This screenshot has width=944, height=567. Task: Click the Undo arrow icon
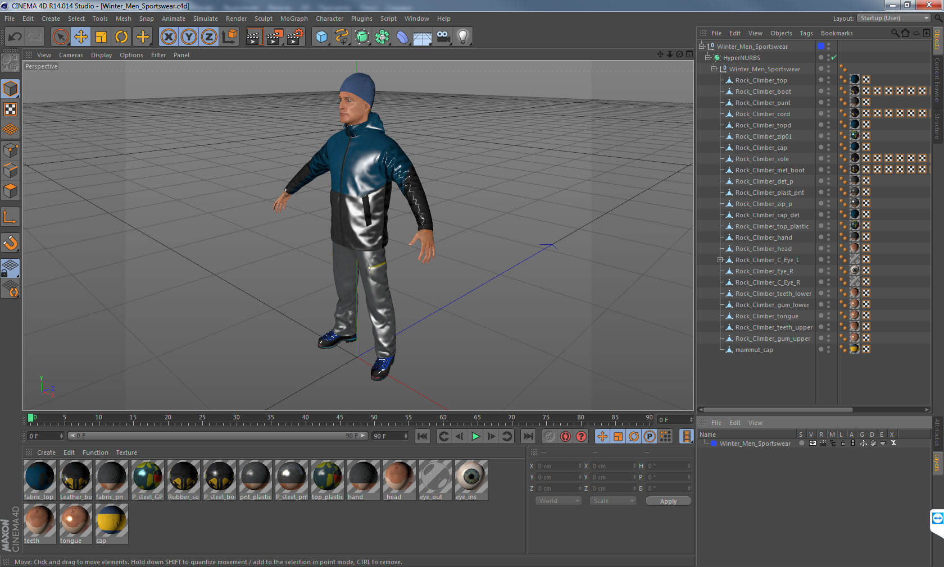point(15,37)
